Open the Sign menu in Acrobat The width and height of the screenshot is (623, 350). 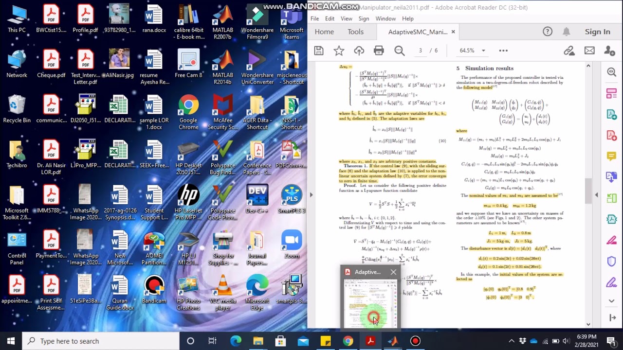364,18
